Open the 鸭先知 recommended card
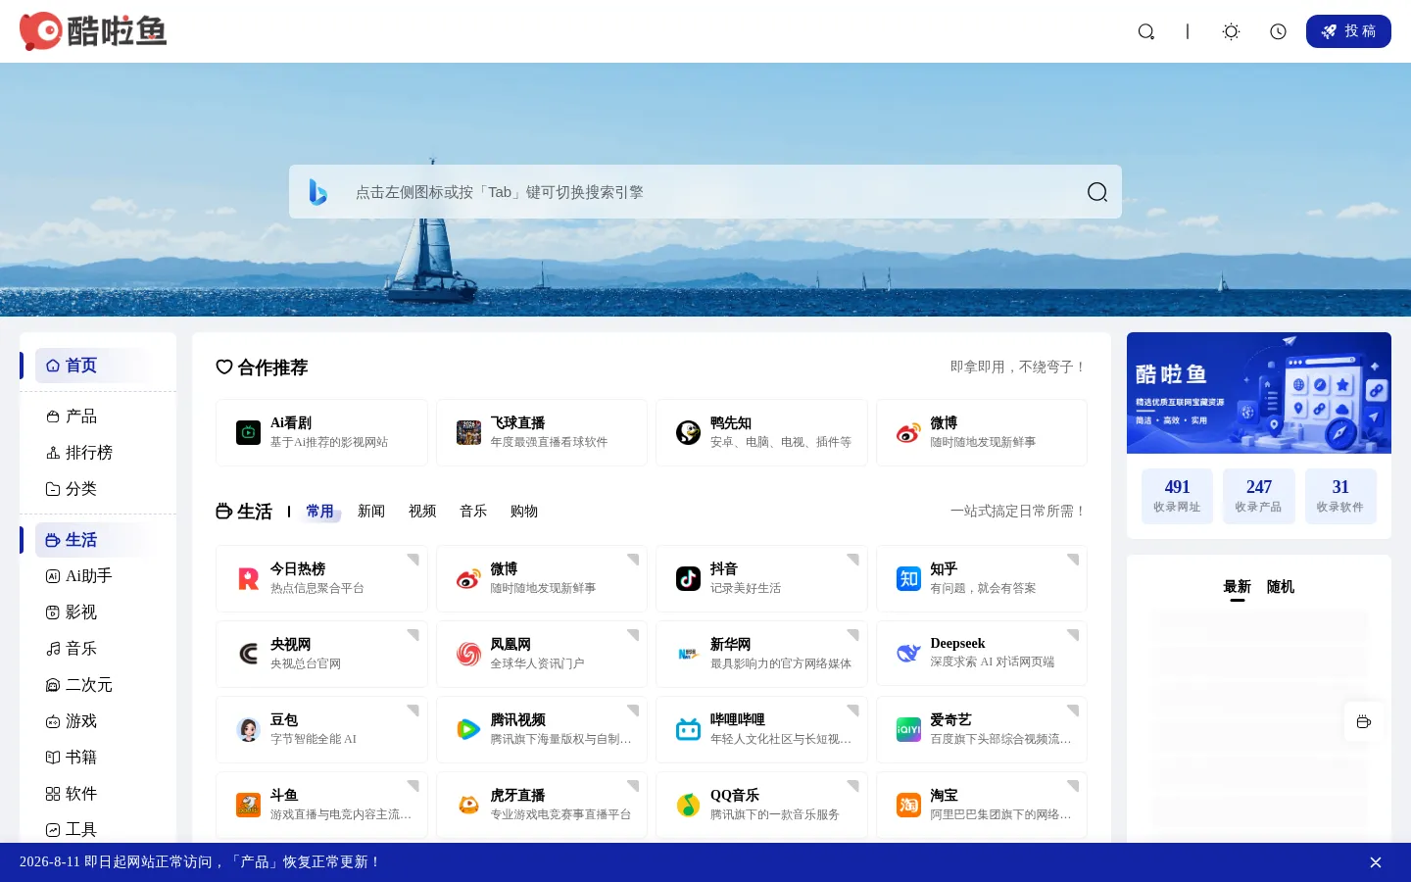 pyautogui.click(x=761, y=432)
